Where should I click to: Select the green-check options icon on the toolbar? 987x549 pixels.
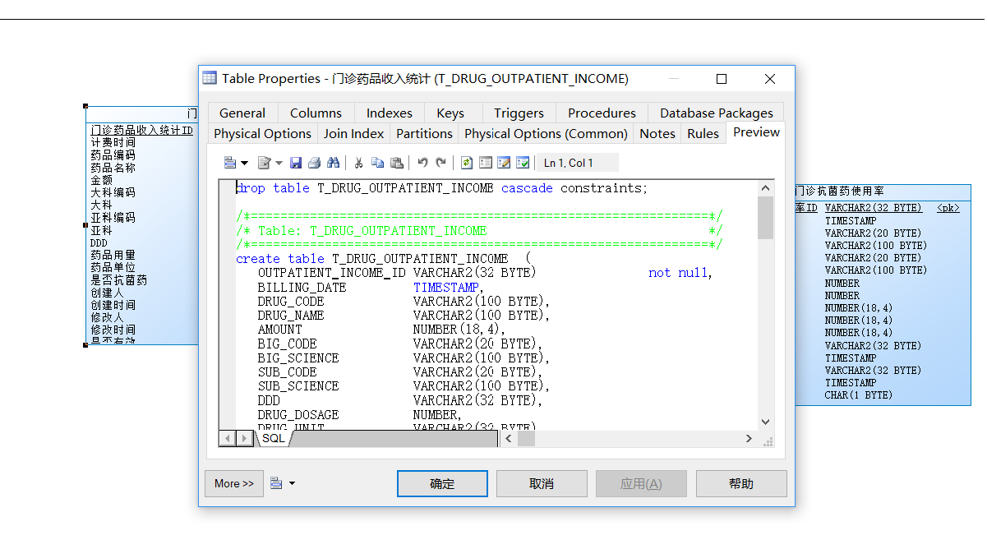[x=523, y=162]
